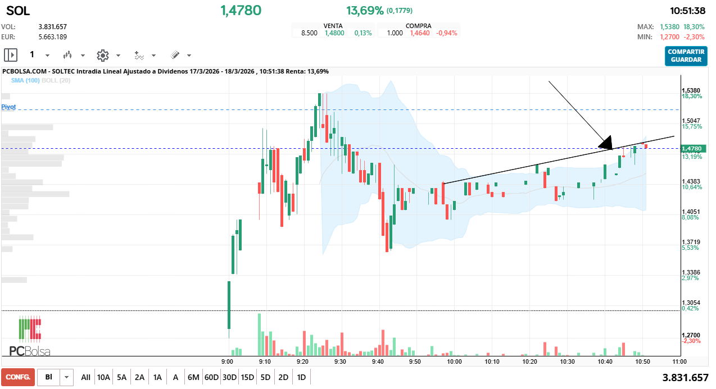
Task: Select the 6M time range
Action: coord(193,378)
